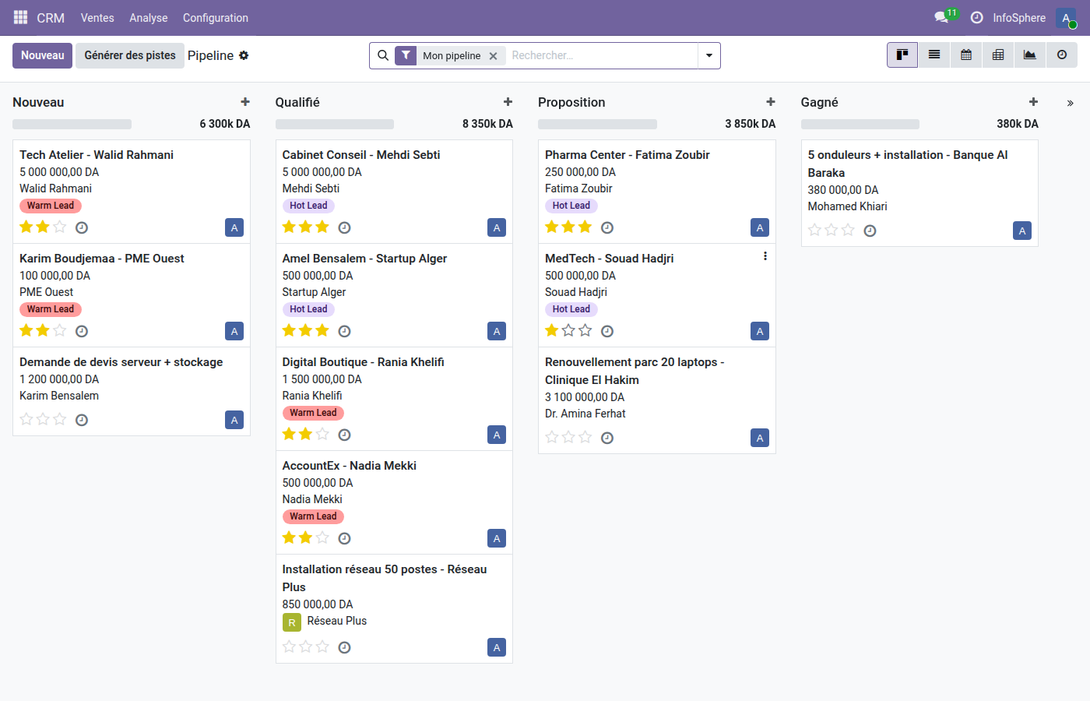Open the graph view
Viewport: 1090px width, 701px height.
coord(1029,55)
